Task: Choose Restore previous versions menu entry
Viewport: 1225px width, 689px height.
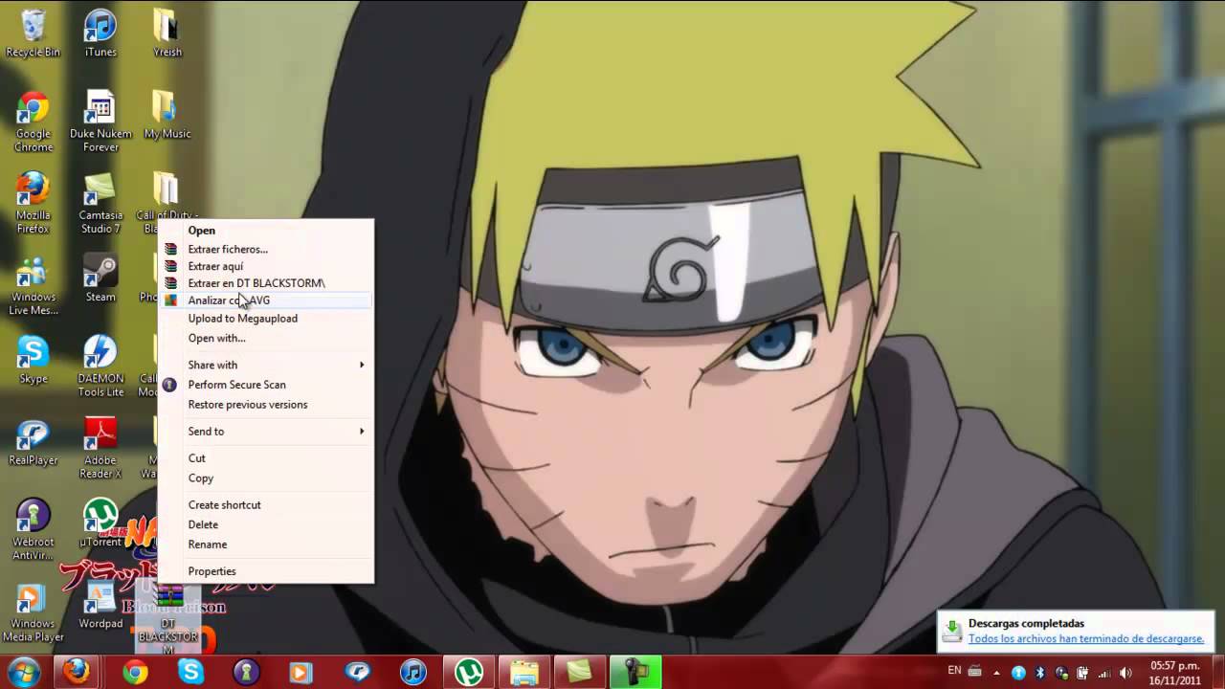Action: coord(266,405)
